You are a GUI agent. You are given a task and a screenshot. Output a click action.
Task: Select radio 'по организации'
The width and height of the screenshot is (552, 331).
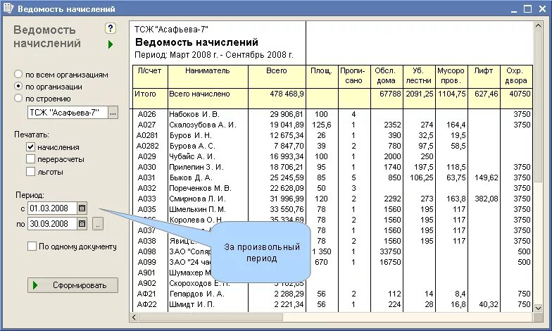point(18,86)
